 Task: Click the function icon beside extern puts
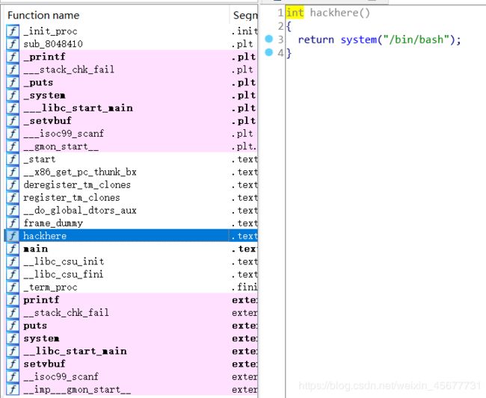tap(13, 326)
